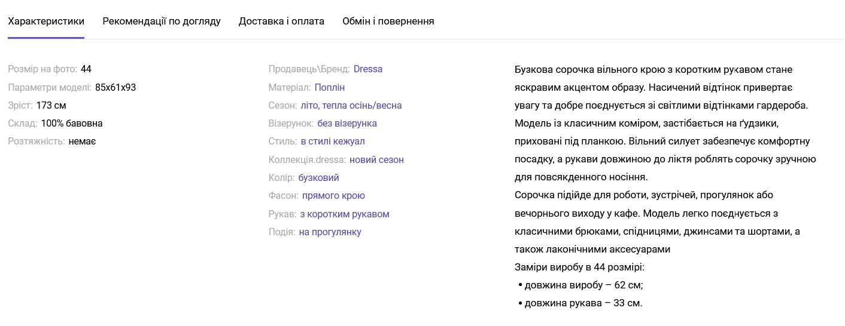
Task: Click the Фасон label
Action: click(x=284, y=196)
